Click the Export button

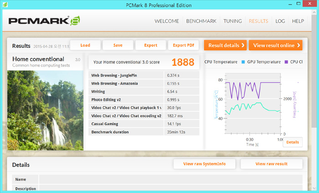pyautogui.click(x=151, y=45)
